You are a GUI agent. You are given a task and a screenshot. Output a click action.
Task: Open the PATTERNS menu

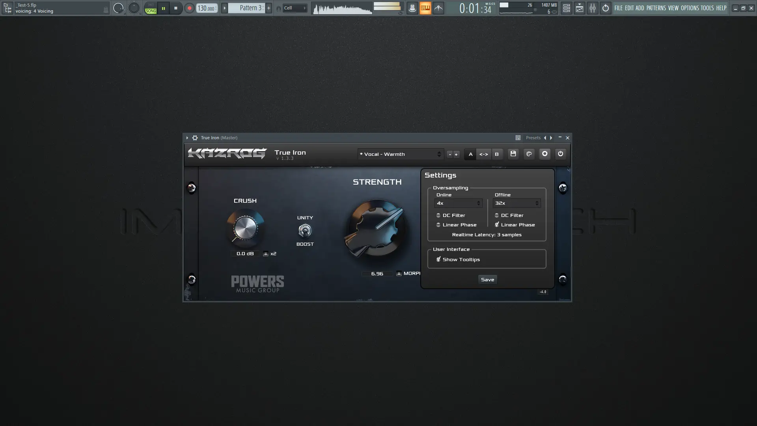tap(656, 8)
